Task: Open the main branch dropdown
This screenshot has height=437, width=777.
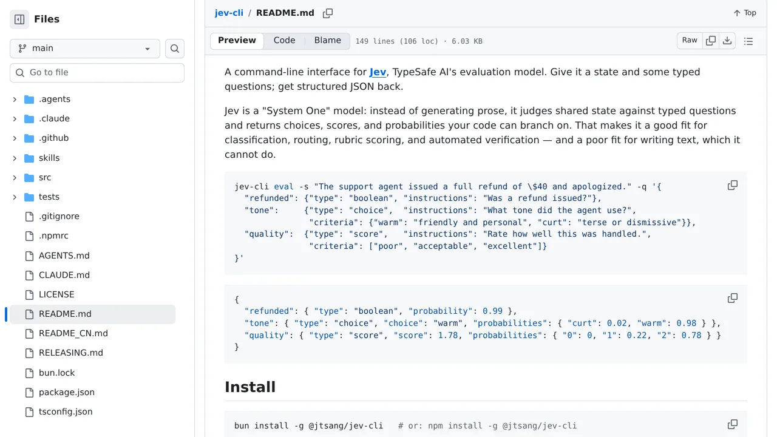Action: point(85,49)
